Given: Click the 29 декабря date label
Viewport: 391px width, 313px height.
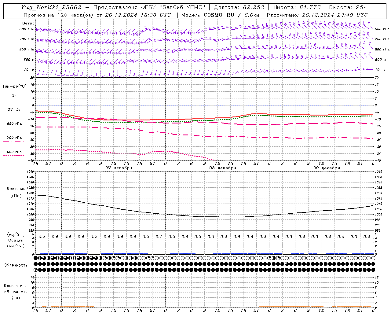Looking at the screenshot, I should [x=326, y=168].
